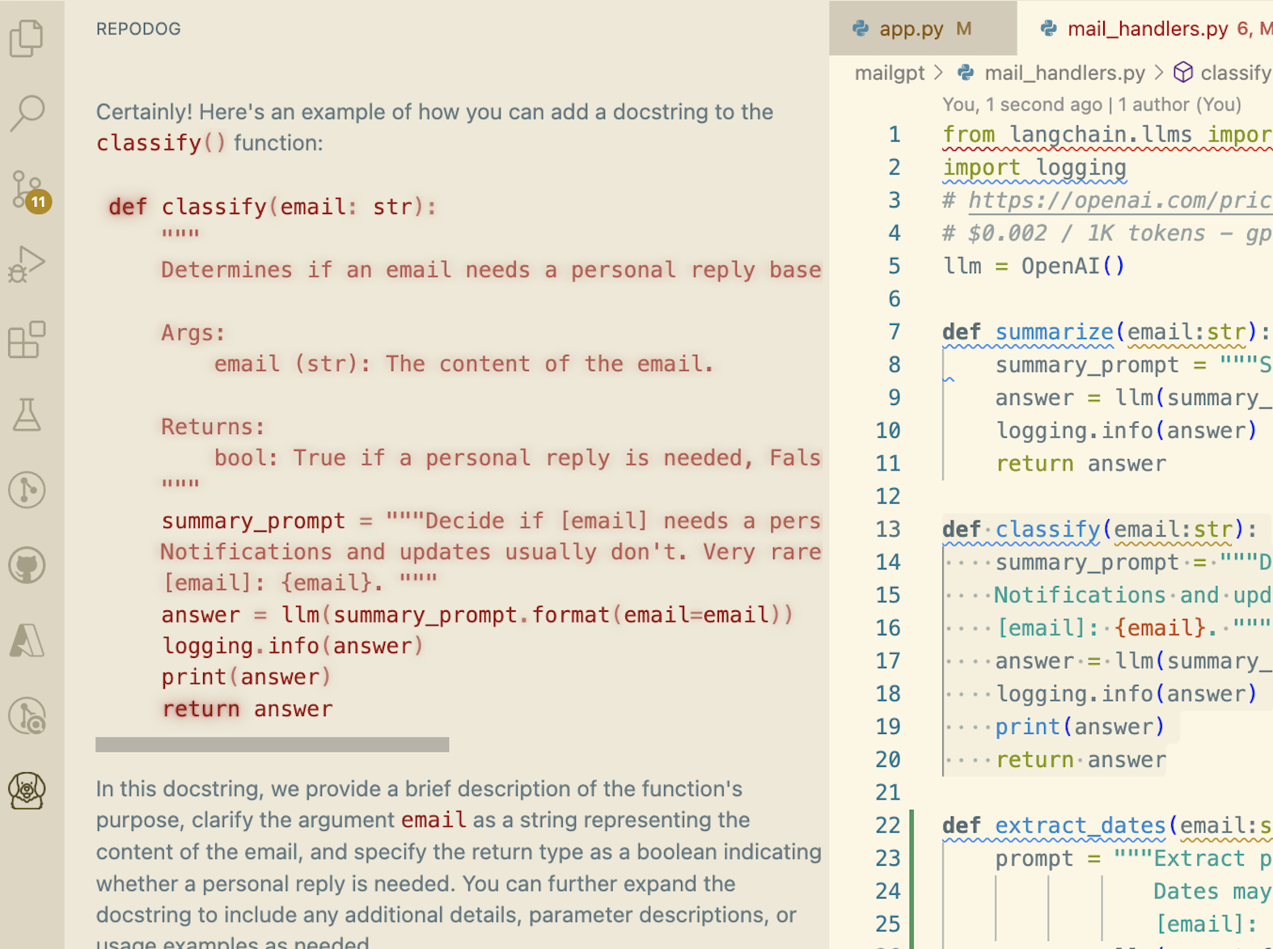Click 'def classify(email: str):' in chat code
The height and width of the screenshot is (949, 1273).
[273, 207]
